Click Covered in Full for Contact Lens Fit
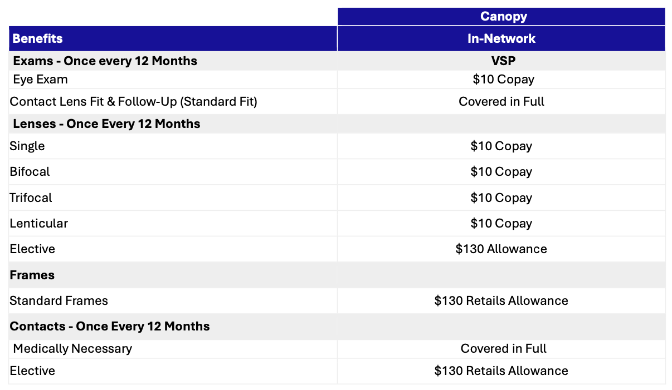The height and width of the screenshot is (390, 672). pyautogui.click(x=501, y=102)
